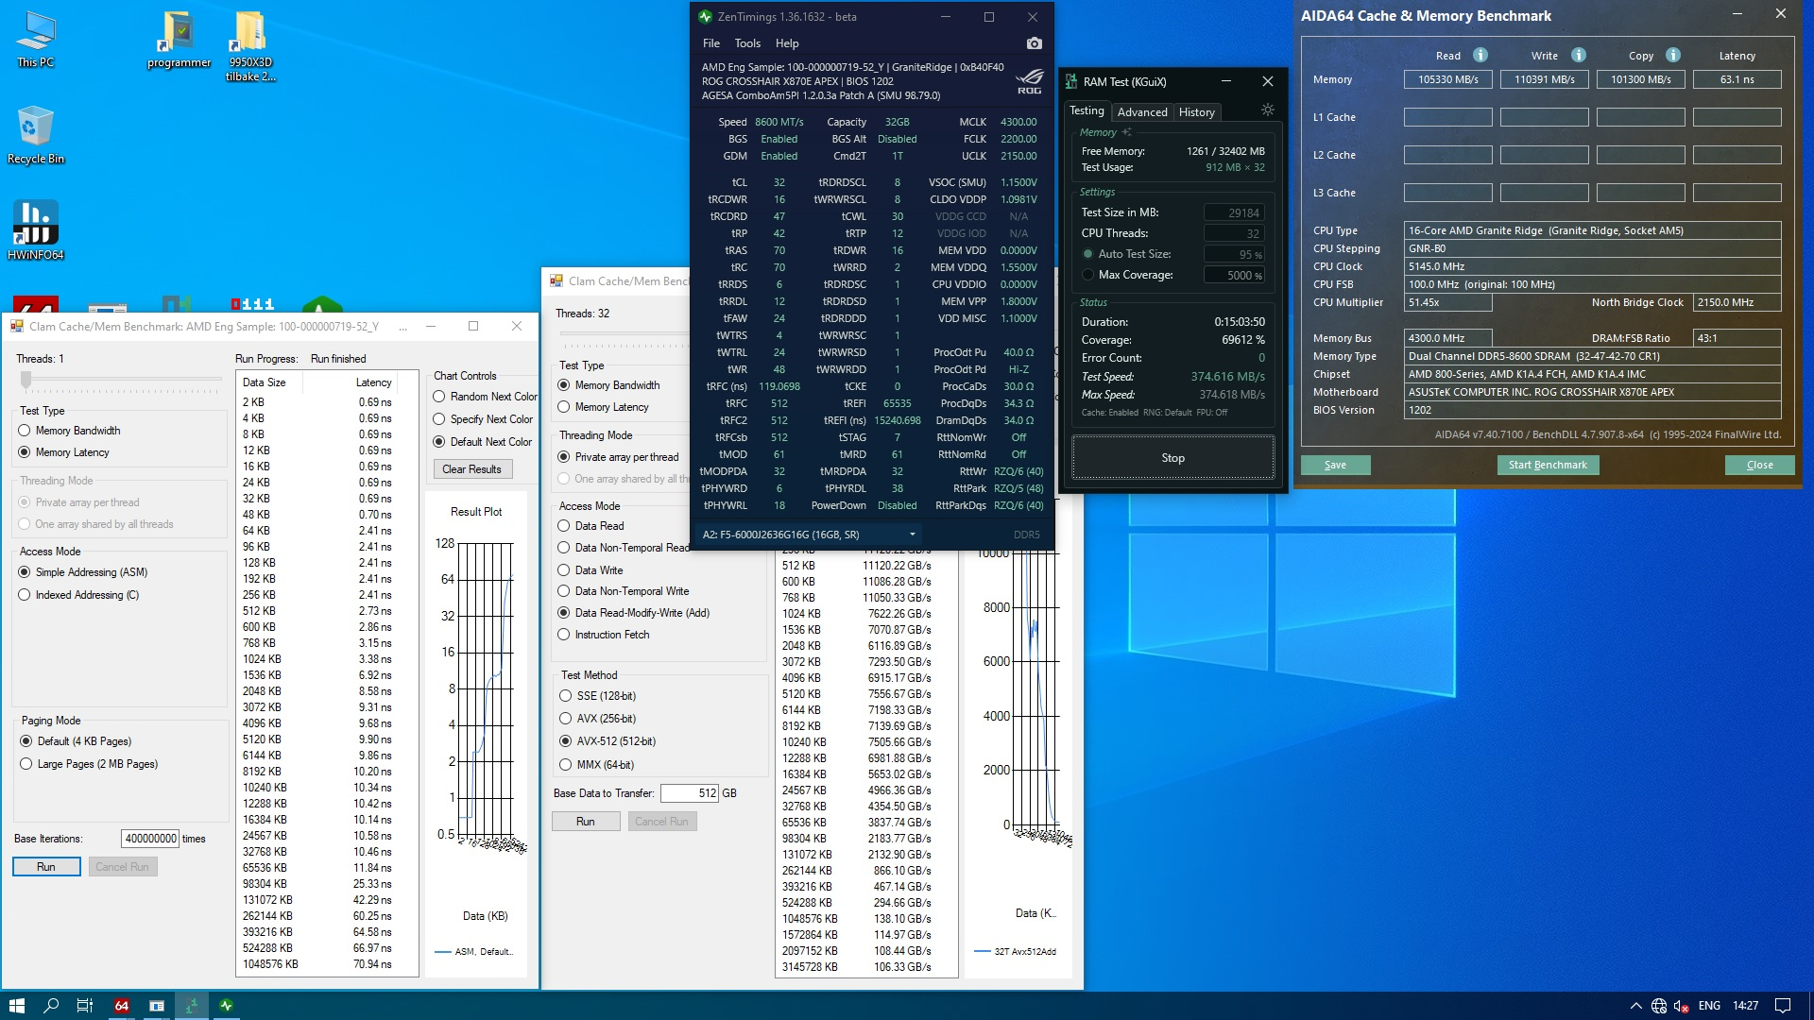Open the 9950X3D tilbake folder icon
The image size is (1814, 1020).
click(249, 46)
